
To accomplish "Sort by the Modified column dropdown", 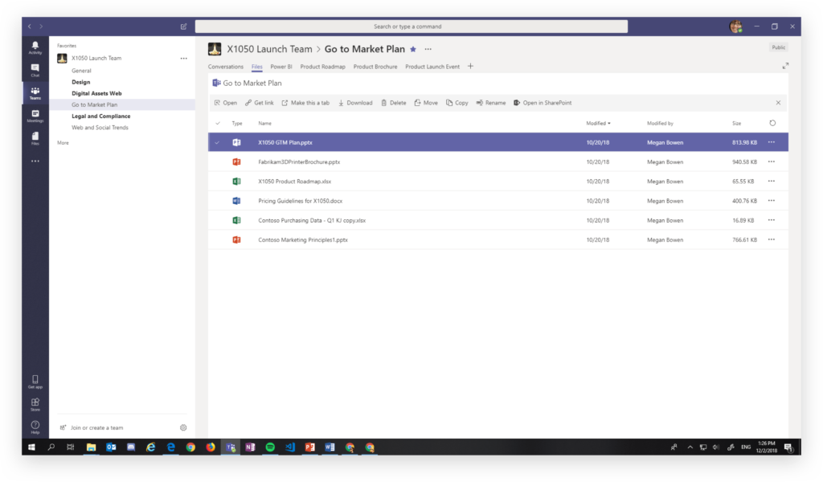I will coord(598,123).
